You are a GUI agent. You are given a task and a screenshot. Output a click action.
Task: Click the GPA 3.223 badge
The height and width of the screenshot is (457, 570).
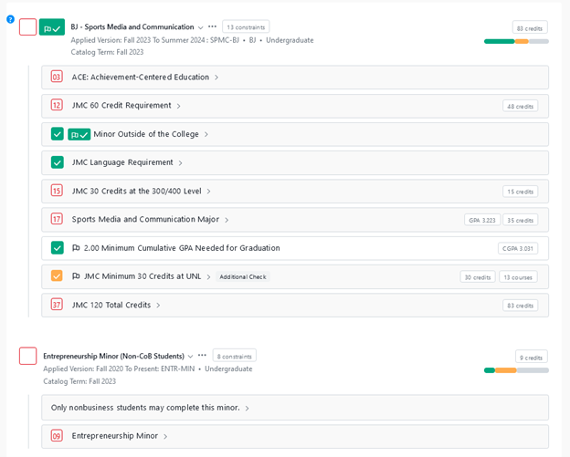pyautogui.click(x=482, y=220)
